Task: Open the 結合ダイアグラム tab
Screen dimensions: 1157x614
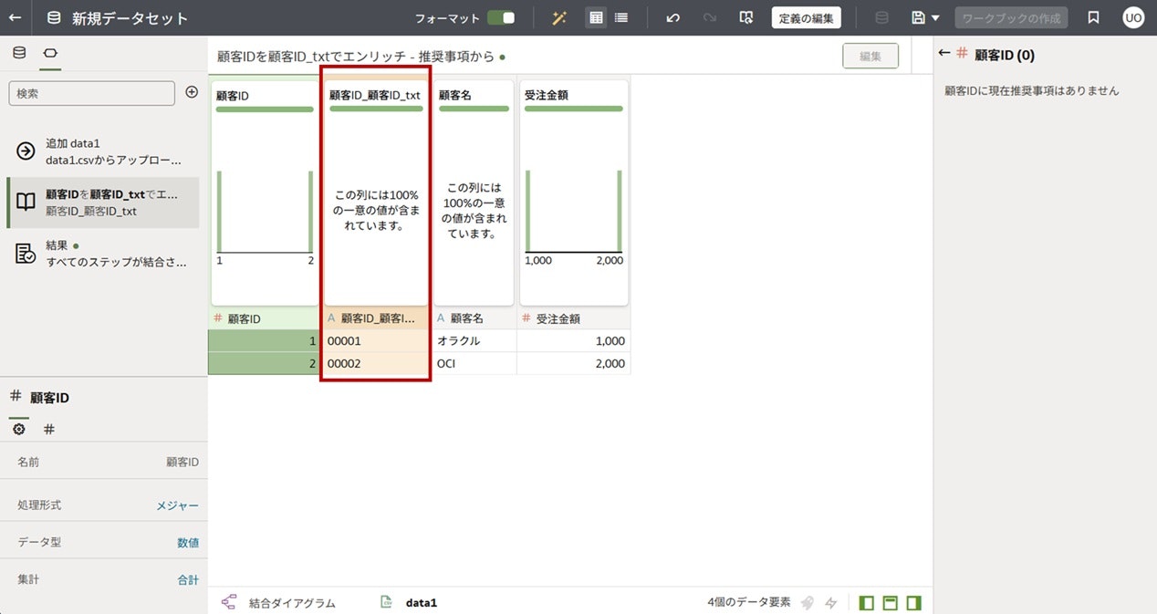Action: [x=278, y=603]
